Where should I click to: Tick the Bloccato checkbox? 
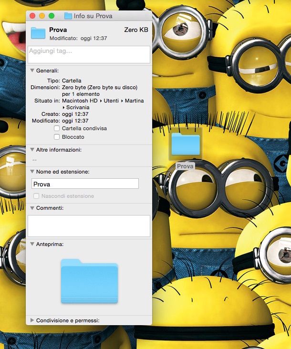pyautogui.click(x=57, y=137)
